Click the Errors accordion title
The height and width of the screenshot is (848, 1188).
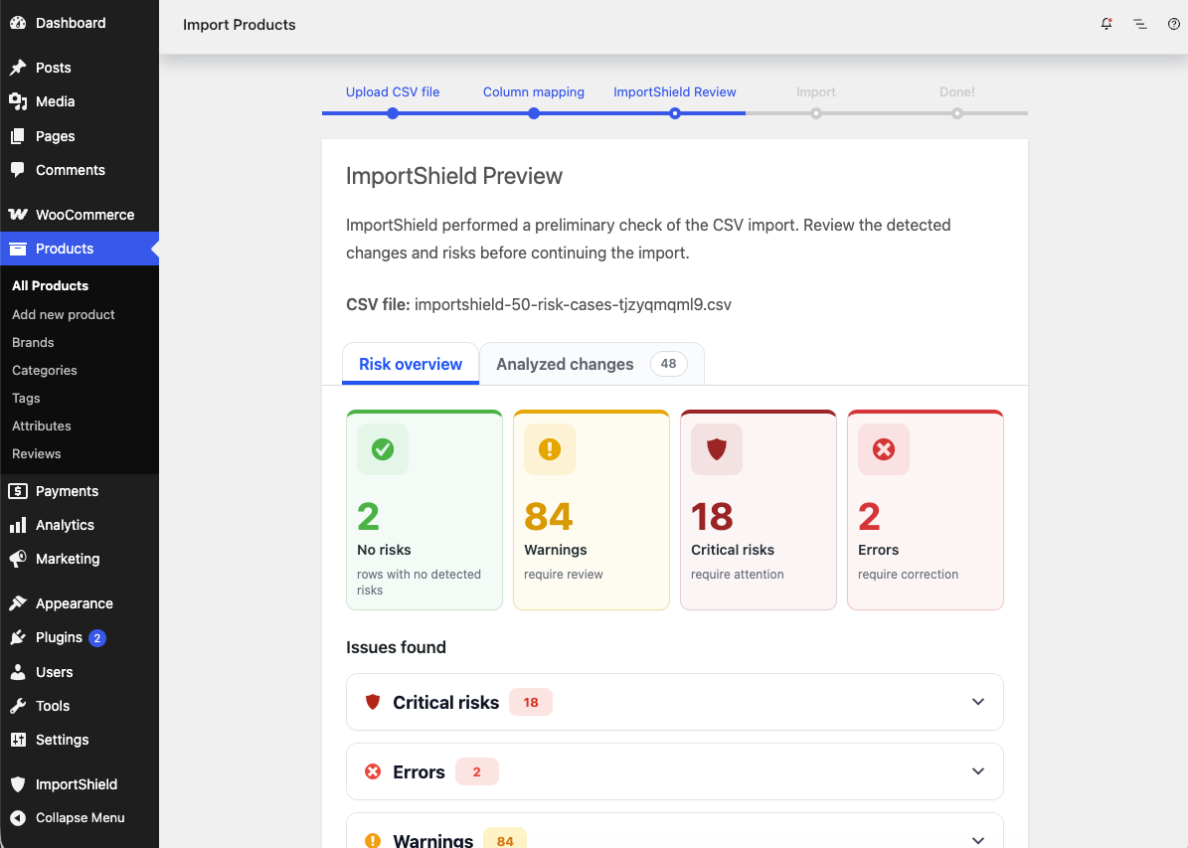coord(419,772)
